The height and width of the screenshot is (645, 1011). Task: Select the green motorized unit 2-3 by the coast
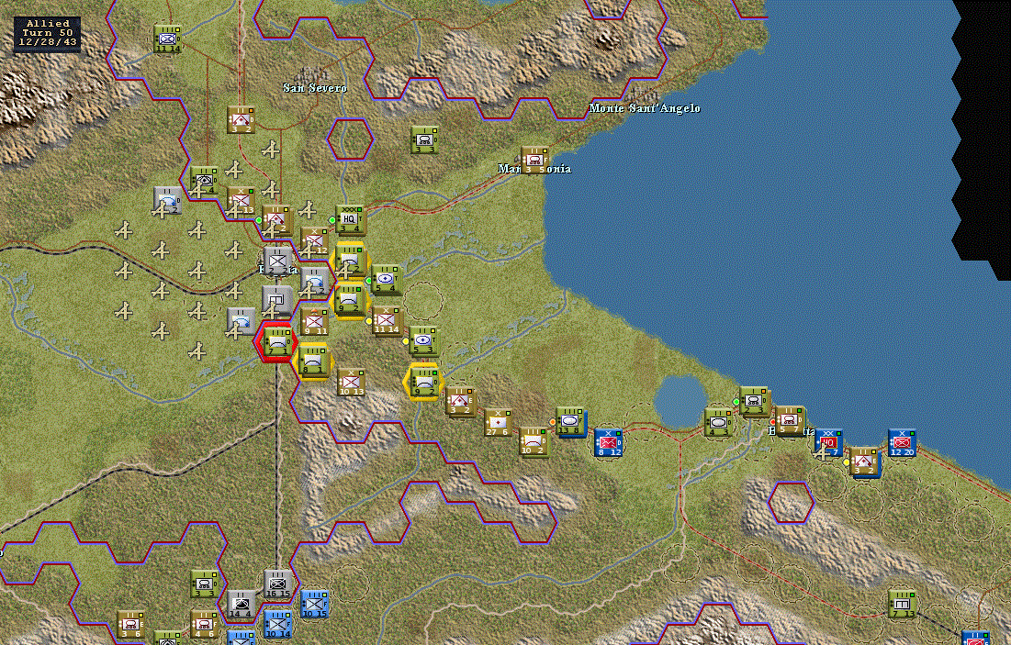pyautogui.click(x=754, y=401)
